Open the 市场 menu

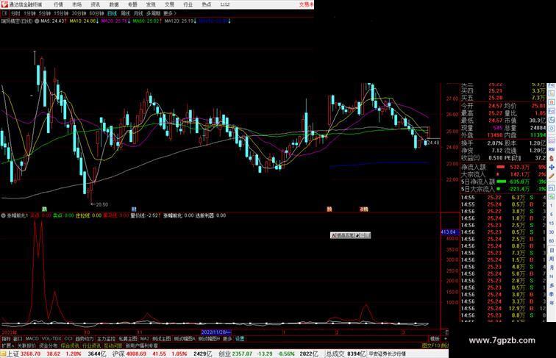tap(76, 4)
